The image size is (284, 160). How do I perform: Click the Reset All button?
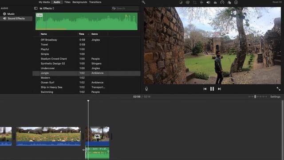[x=277, y=2]
